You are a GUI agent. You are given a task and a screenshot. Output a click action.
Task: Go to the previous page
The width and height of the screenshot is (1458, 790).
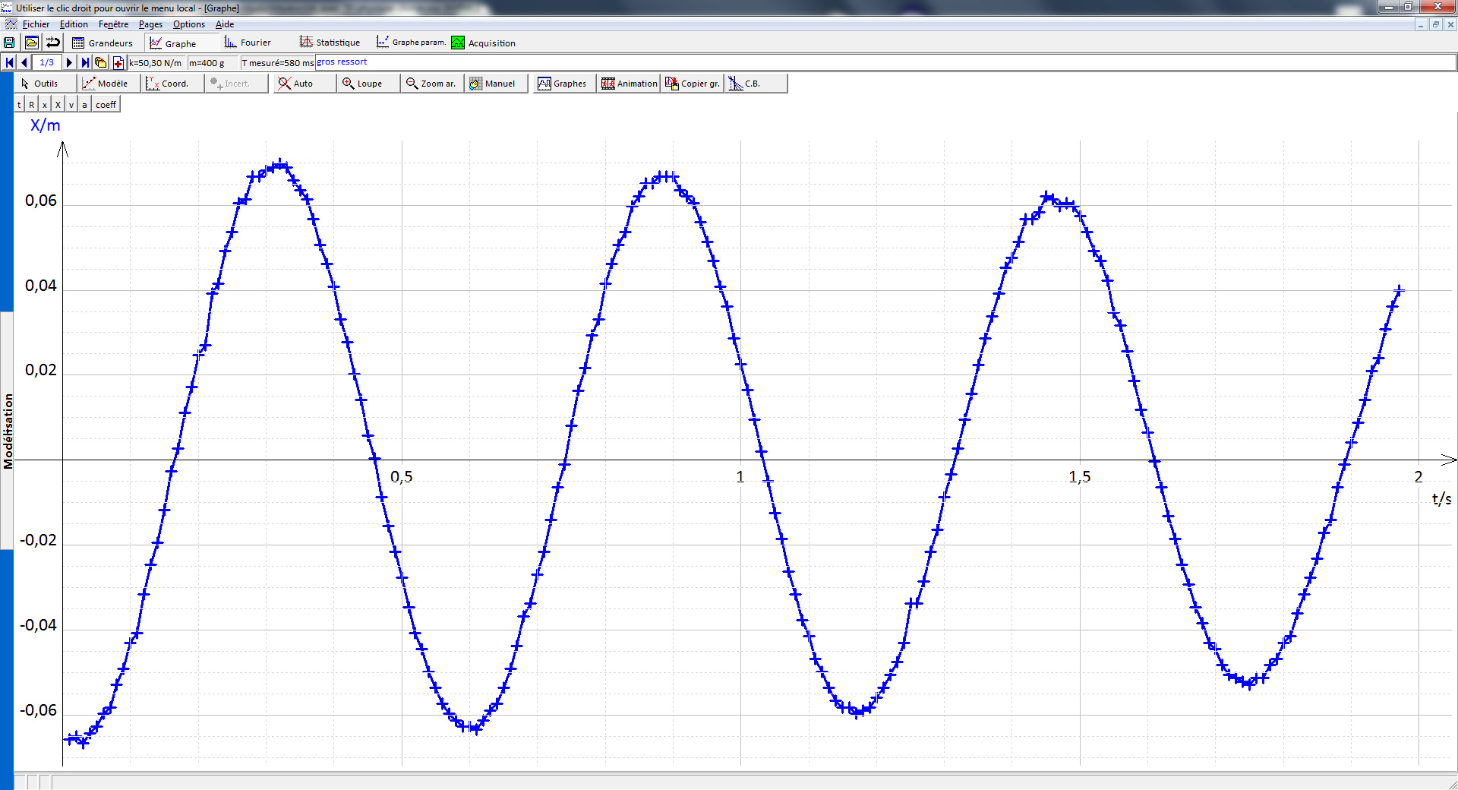(24, 62)
